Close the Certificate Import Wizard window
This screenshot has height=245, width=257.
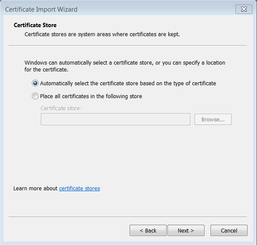tap(244, 9)
